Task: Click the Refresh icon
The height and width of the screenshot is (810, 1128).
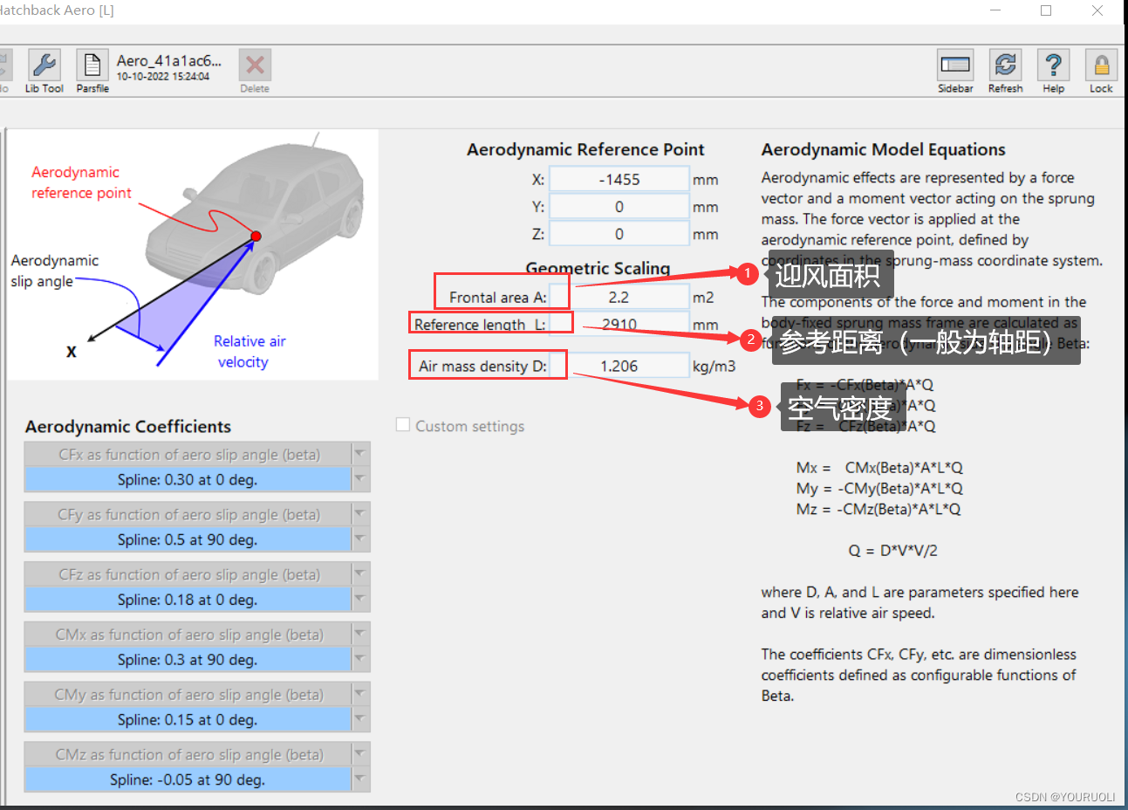Action: pos(1005,65)
